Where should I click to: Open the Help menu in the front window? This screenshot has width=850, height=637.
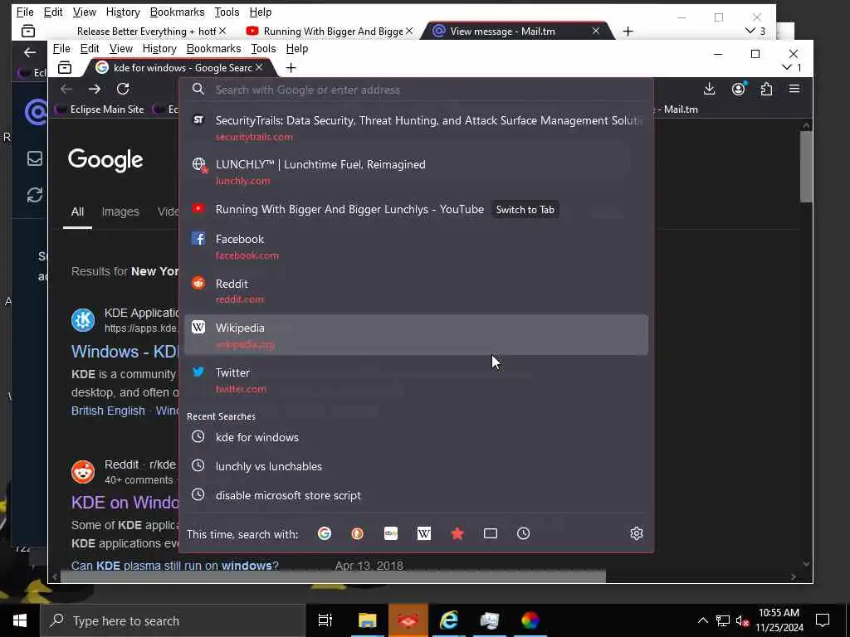tap(297, 49)
